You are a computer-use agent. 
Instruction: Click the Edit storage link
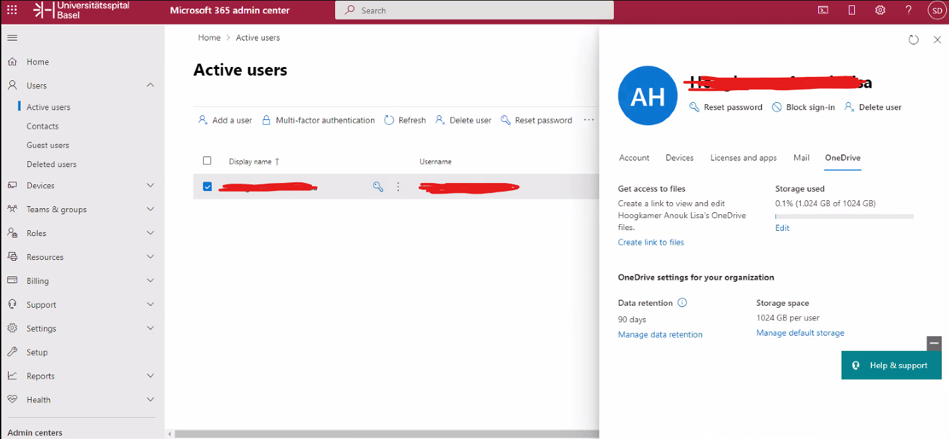point(782,228)
